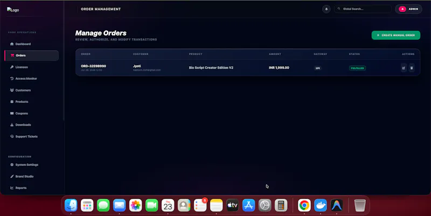Click order ID ORD-32E9B990
This screenshot has width=431, height=216.
[x=93, y=66]
